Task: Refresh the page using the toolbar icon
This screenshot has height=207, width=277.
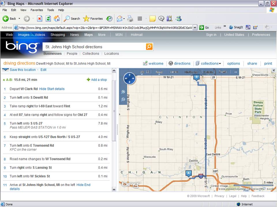Action: pos(48,18)
